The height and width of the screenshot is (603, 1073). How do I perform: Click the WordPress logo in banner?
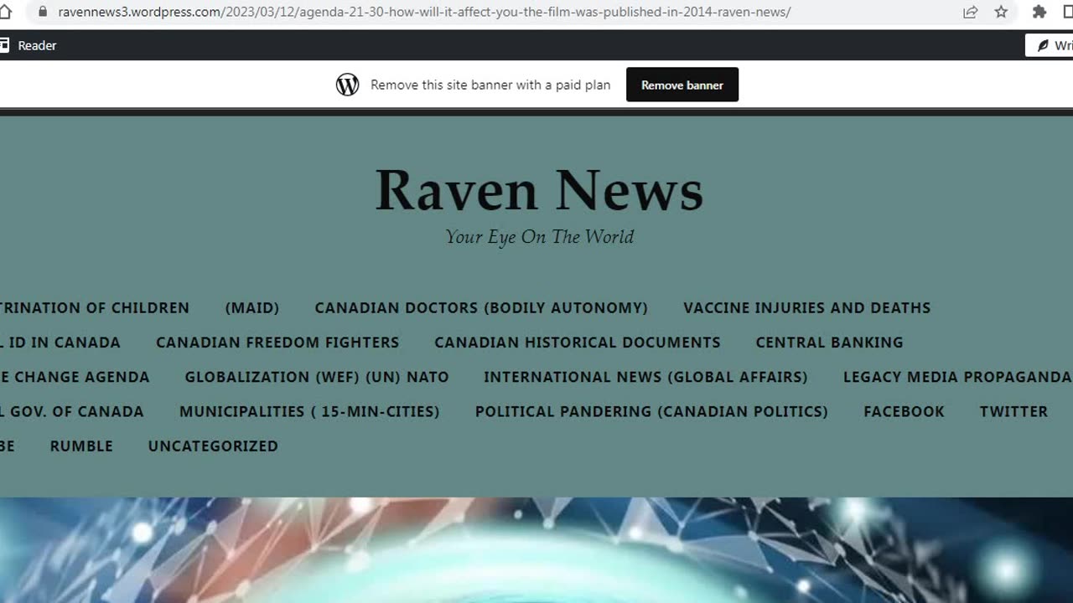347,85
